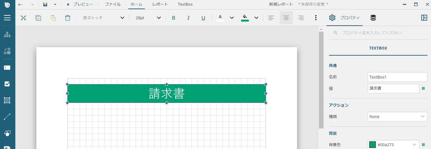Open the report explorer tree icon
Viewport: 431px width, 149px height.
click(7, 35)
